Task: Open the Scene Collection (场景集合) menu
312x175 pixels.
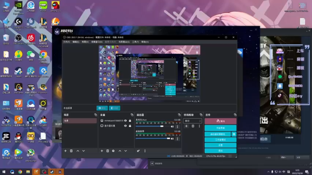Action: [124, 42]
